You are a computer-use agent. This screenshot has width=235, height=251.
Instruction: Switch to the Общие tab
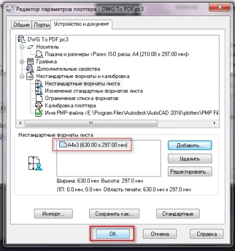pos(22,25)
